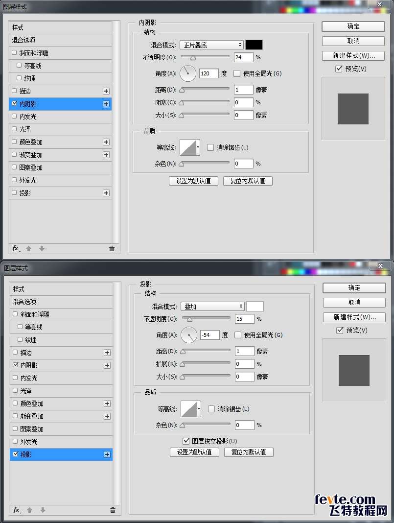Image resolution: width=394 pixels, height=523 pixels.
Task: Adjust angle dial in 内阴影 dialog
Action: pyautogui.click(x=187, y=73)
